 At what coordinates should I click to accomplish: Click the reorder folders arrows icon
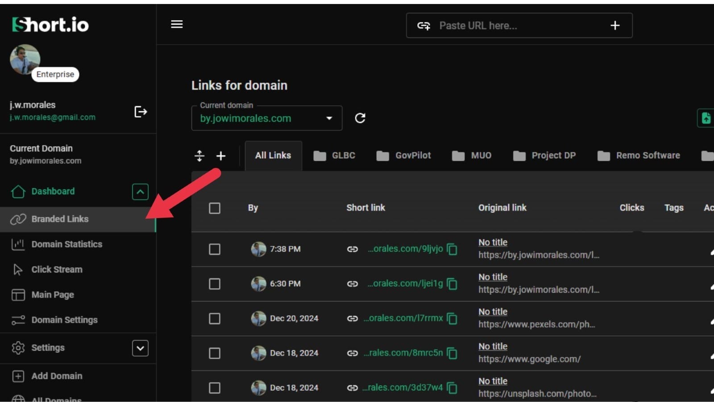pos(199,156)
